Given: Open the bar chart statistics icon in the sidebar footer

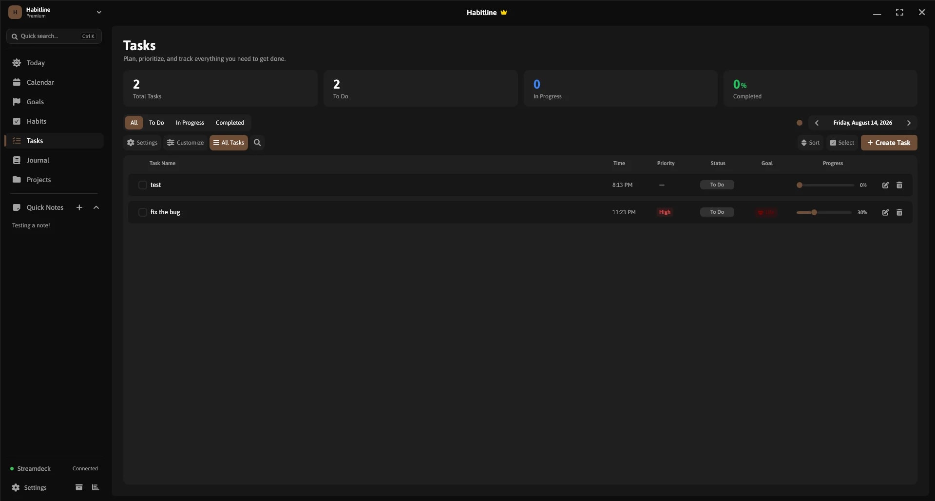Looking at the screenshot, I should pyautogui.click(x=95, y=487).
